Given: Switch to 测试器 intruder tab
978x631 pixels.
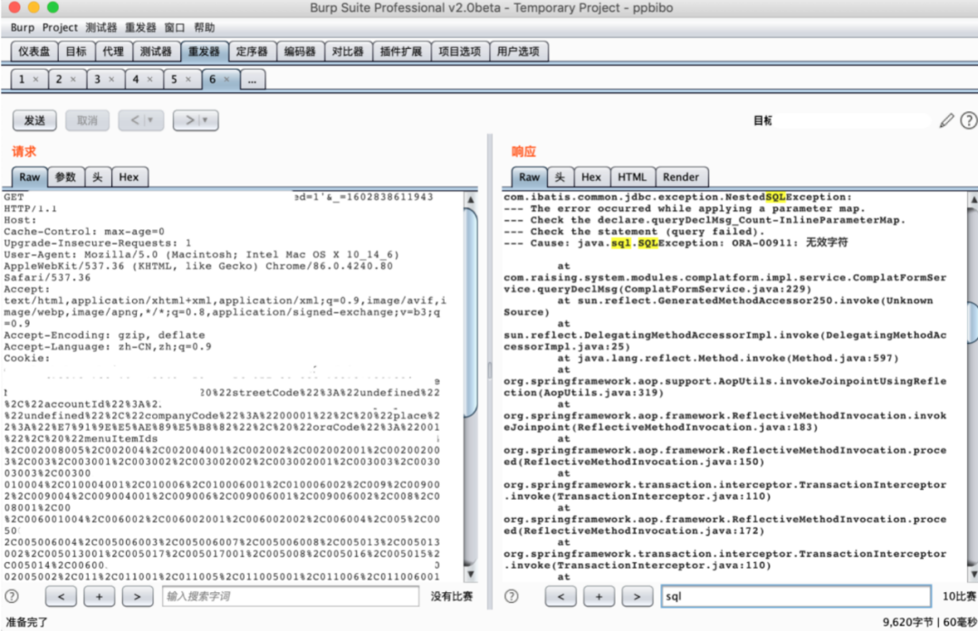Looking at the screenshot, I should tap(156, 51).
